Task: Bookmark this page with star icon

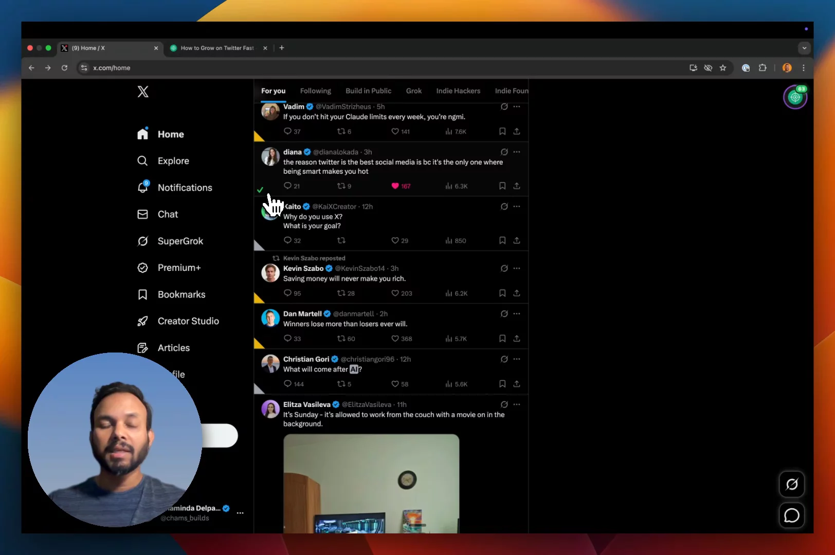Action: click(723, 68)
